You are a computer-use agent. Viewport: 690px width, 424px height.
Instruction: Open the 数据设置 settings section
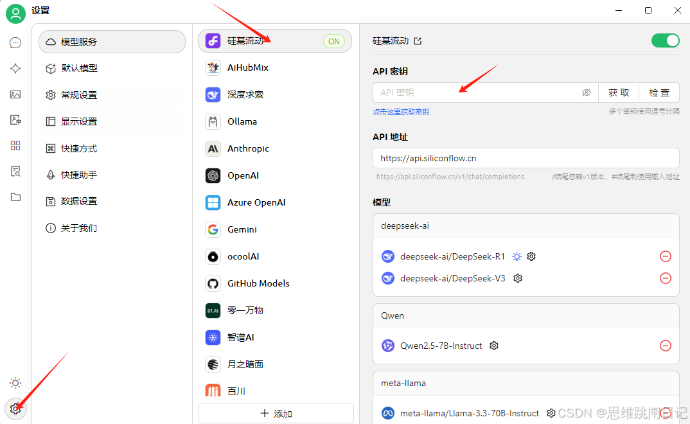point(112,201)
